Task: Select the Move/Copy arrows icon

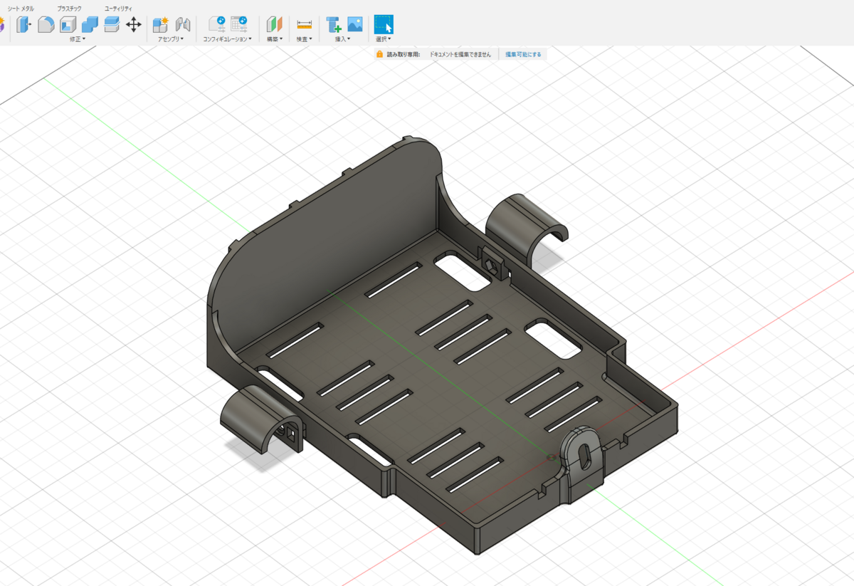Action: (x=134, y=25)
